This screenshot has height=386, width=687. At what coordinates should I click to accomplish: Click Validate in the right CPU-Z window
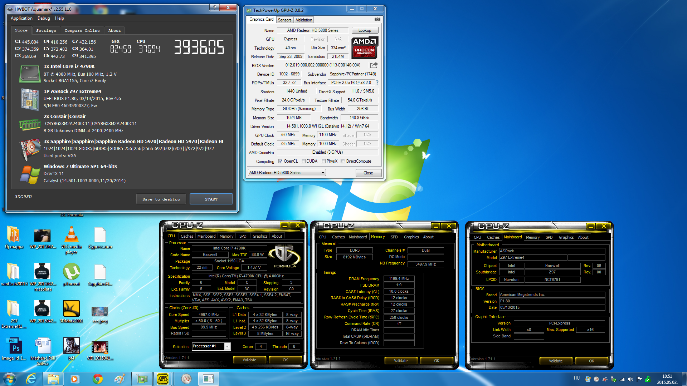(556, 361)
